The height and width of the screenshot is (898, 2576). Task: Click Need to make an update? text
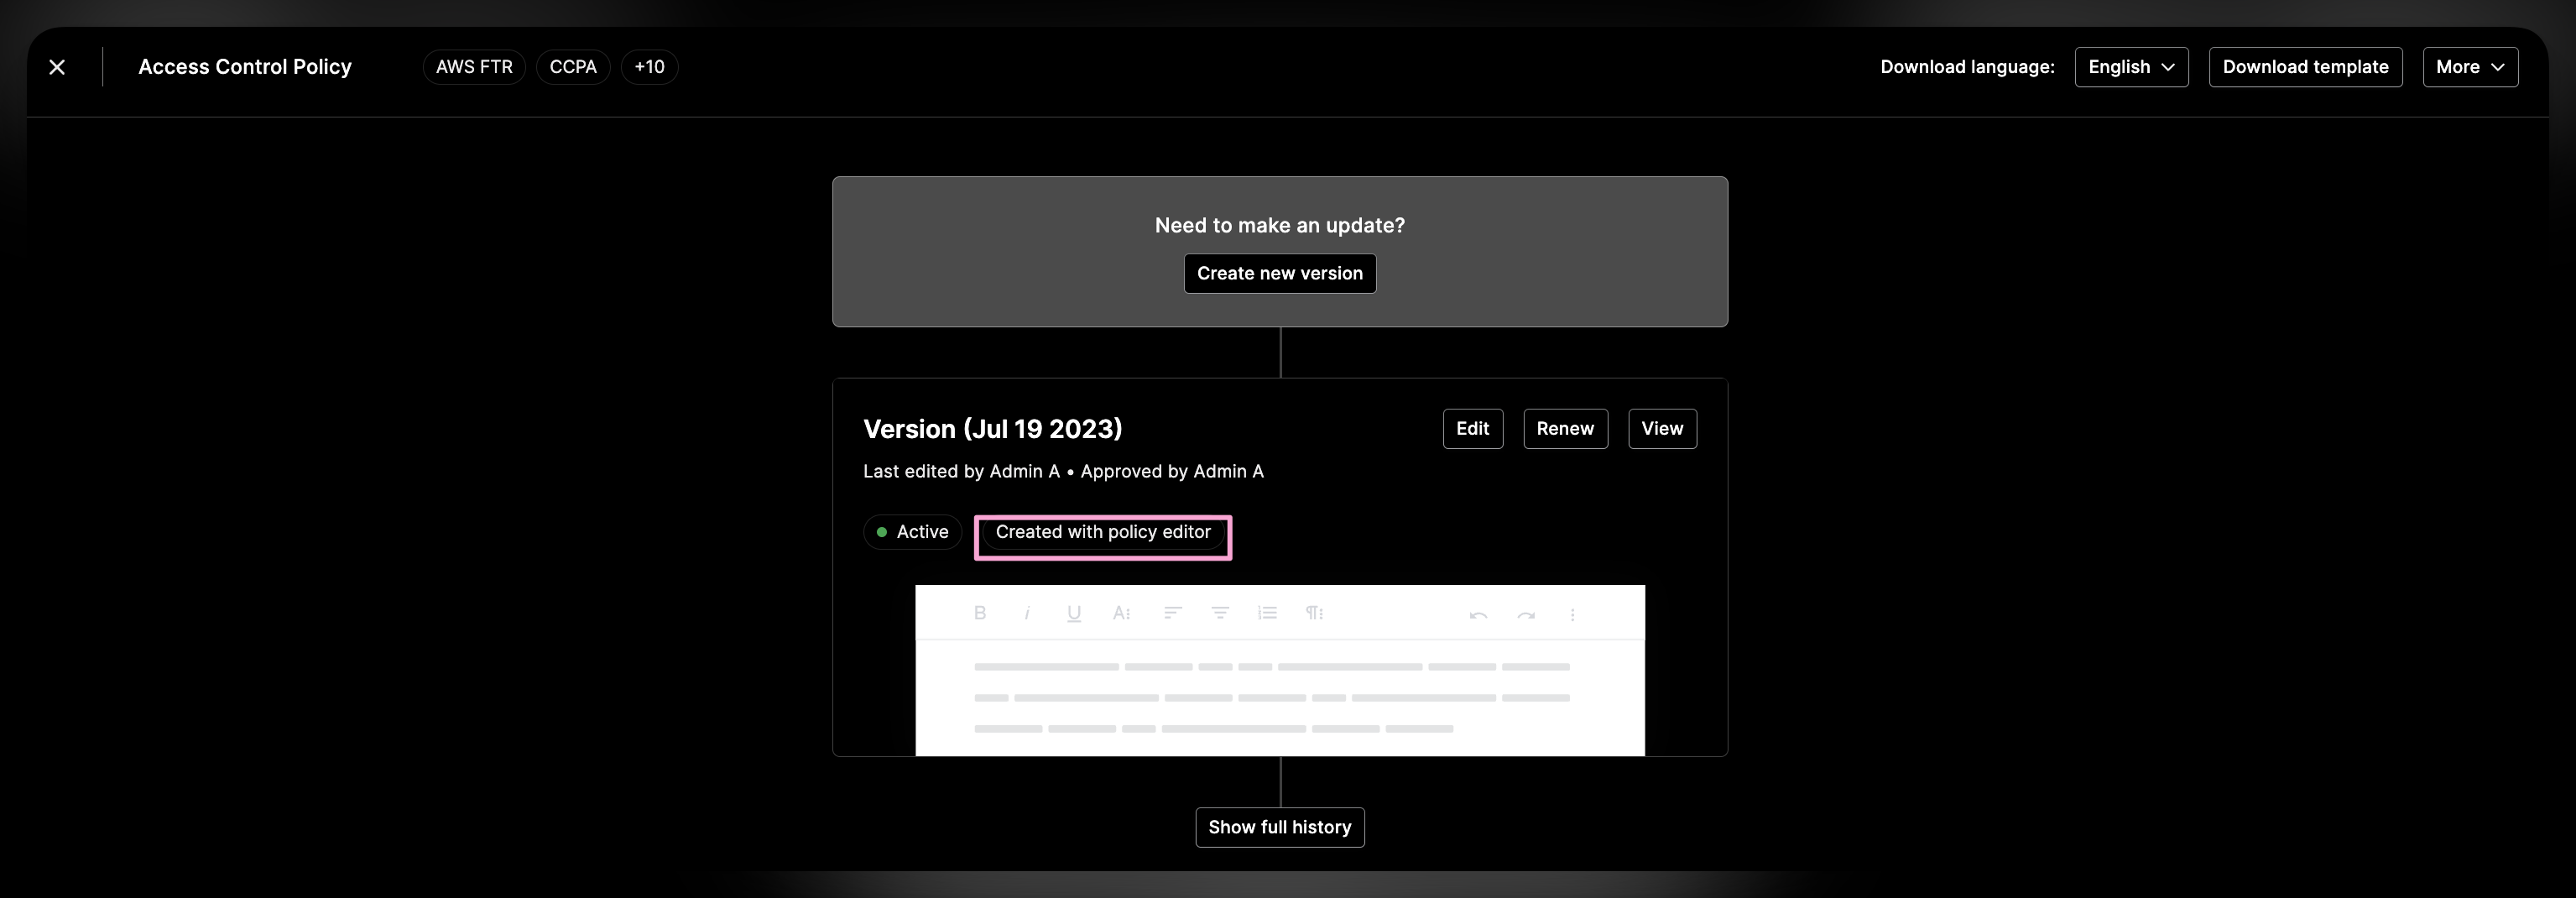(1280, 225)
